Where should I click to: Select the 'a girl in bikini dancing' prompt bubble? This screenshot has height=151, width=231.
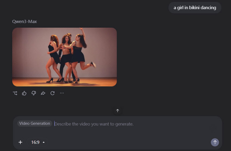tap(195, 8)
